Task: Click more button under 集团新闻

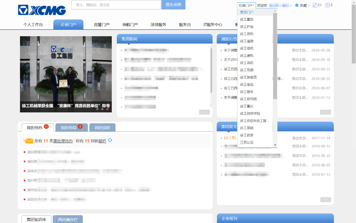Action: [204, 112]
